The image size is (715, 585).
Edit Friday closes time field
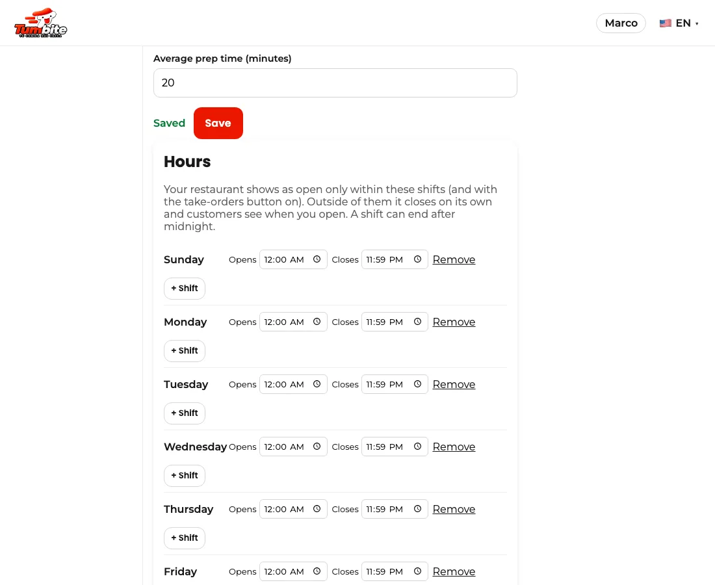pos(395,572)
